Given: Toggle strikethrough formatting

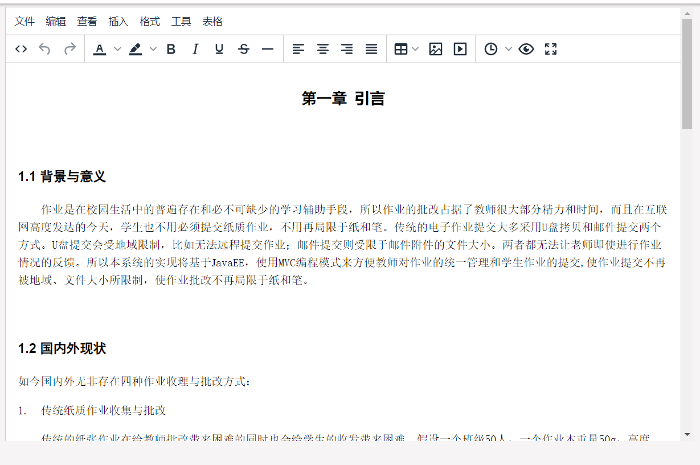Looking at the screenshot, I should (243, 49).
